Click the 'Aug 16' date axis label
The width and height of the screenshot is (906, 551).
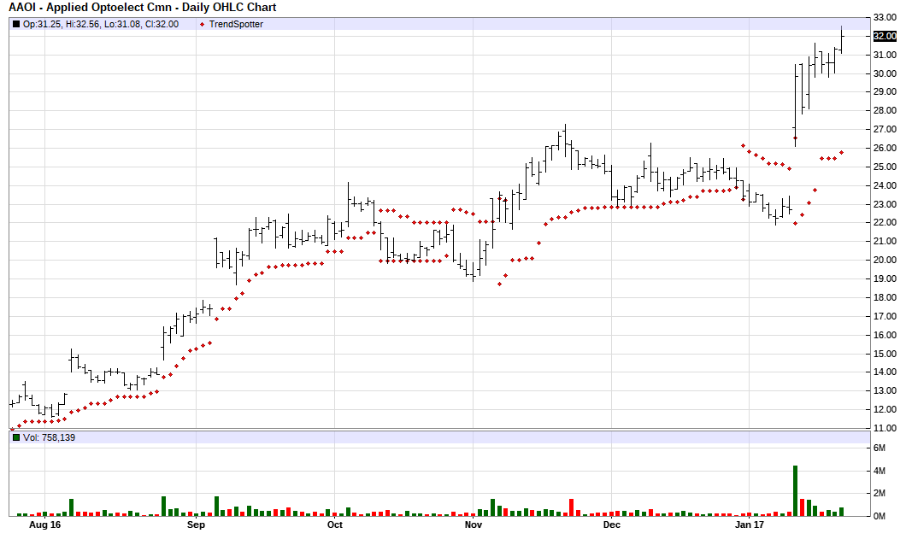(44, 525)
